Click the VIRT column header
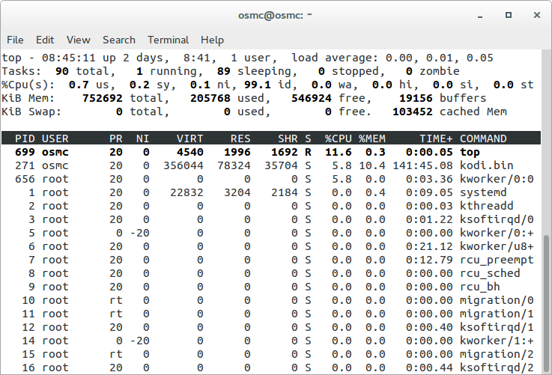 click(x=189, y=138)
